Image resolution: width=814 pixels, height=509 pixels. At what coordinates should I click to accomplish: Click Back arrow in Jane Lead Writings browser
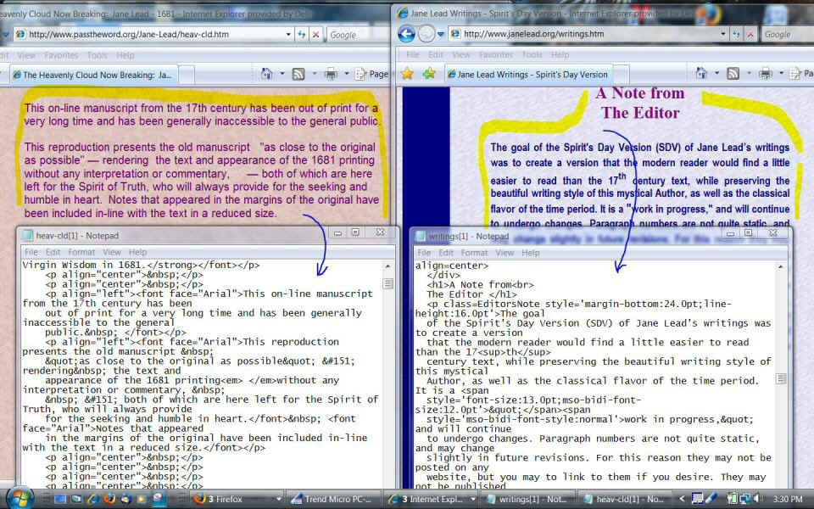click(406, 34)
